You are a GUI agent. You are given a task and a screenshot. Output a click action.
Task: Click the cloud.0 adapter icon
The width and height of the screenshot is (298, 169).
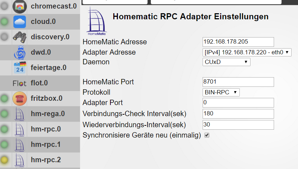click(20, 21)
